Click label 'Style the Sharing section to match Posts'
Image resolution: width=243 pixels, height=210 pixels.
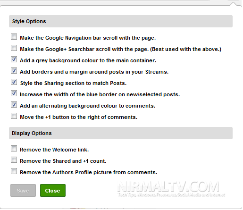click(73, 83)
